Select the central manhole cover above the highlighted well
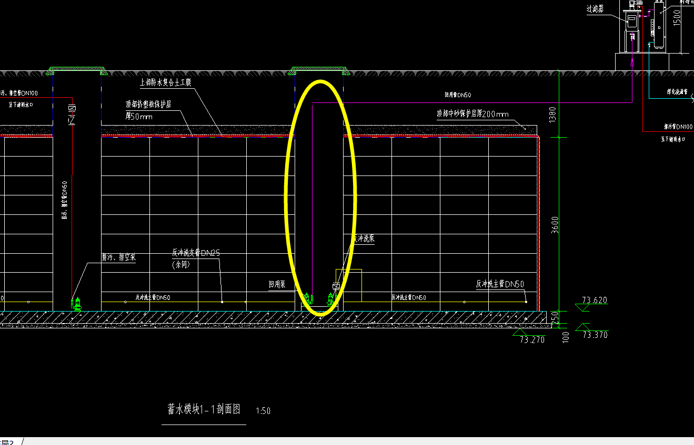Image resolution: width=694 pixels, height=445 pixels. pos(319,70)
